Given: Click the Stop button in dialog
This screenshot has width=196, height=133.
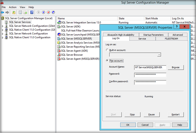Looking at the screenshot, I should [x=132, y=115].
